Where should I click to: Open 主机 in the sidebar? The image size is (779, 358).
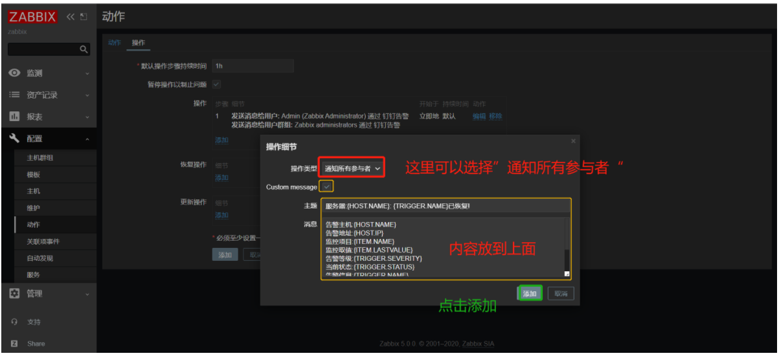(x=33, y=192)
